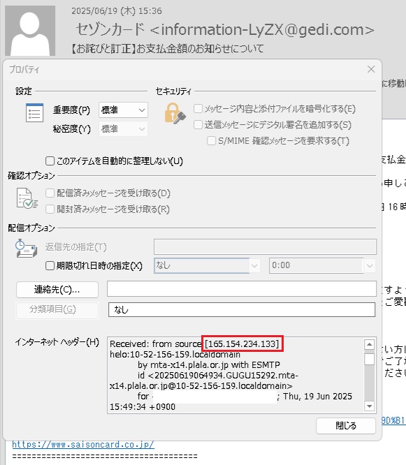Click the header box scroll down arrow

[369, 406]
